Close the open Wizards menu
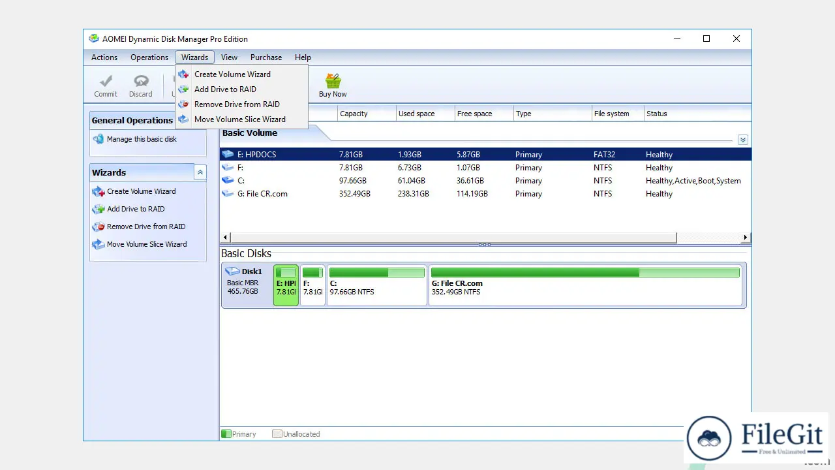Image resolution: width=835 pixels, height=470 pixels. [x=194, y=57]
